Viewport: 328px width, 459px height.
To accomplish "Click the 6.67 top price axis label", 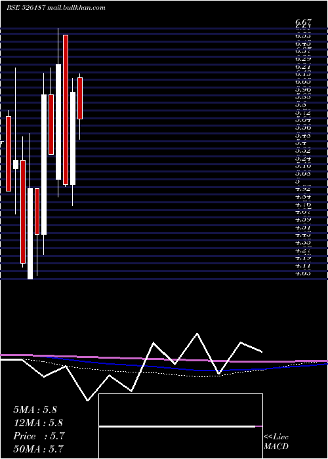I will point(303,22).
